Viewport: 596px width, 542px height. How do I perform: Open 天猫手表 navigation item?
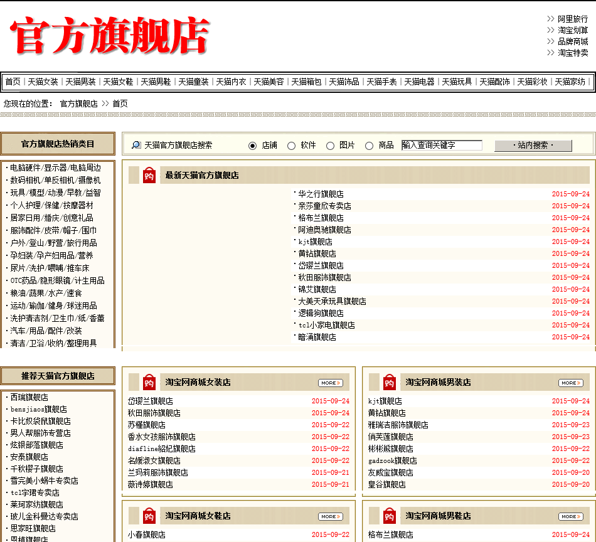[381, 82]
